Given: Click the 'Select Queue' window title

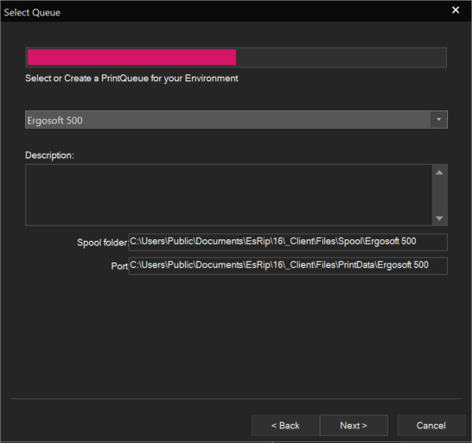Looking at the screenshot, I should point(32,13).
